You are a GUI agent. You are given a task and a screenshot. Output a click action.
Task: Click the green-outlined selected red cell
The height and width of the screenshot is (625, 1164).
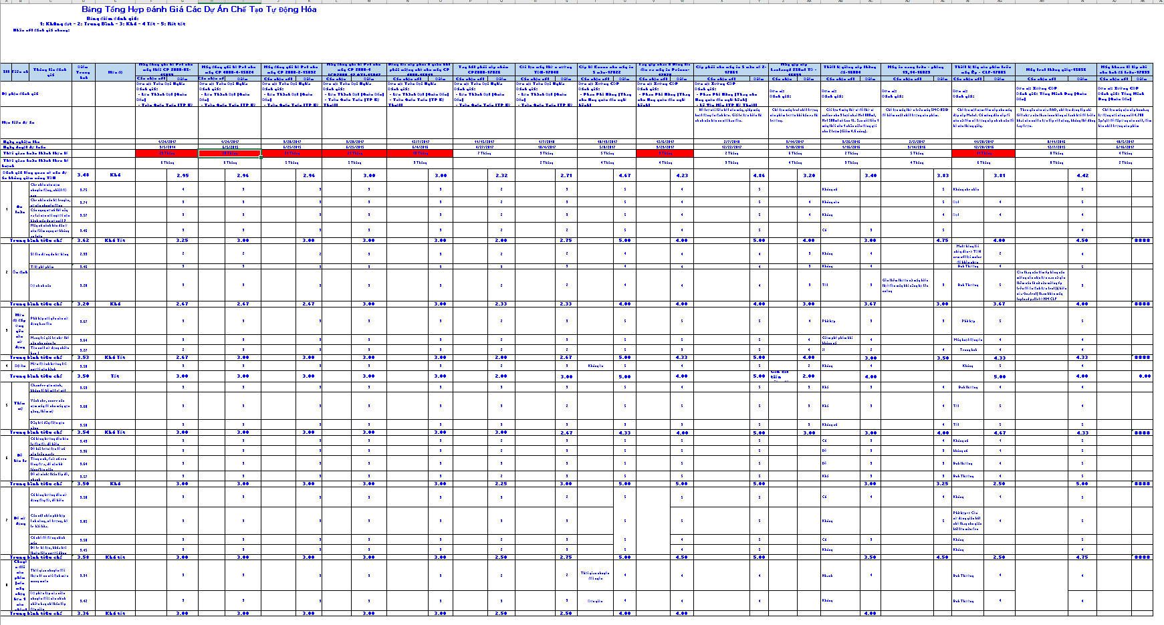click(x=229, y=154)
